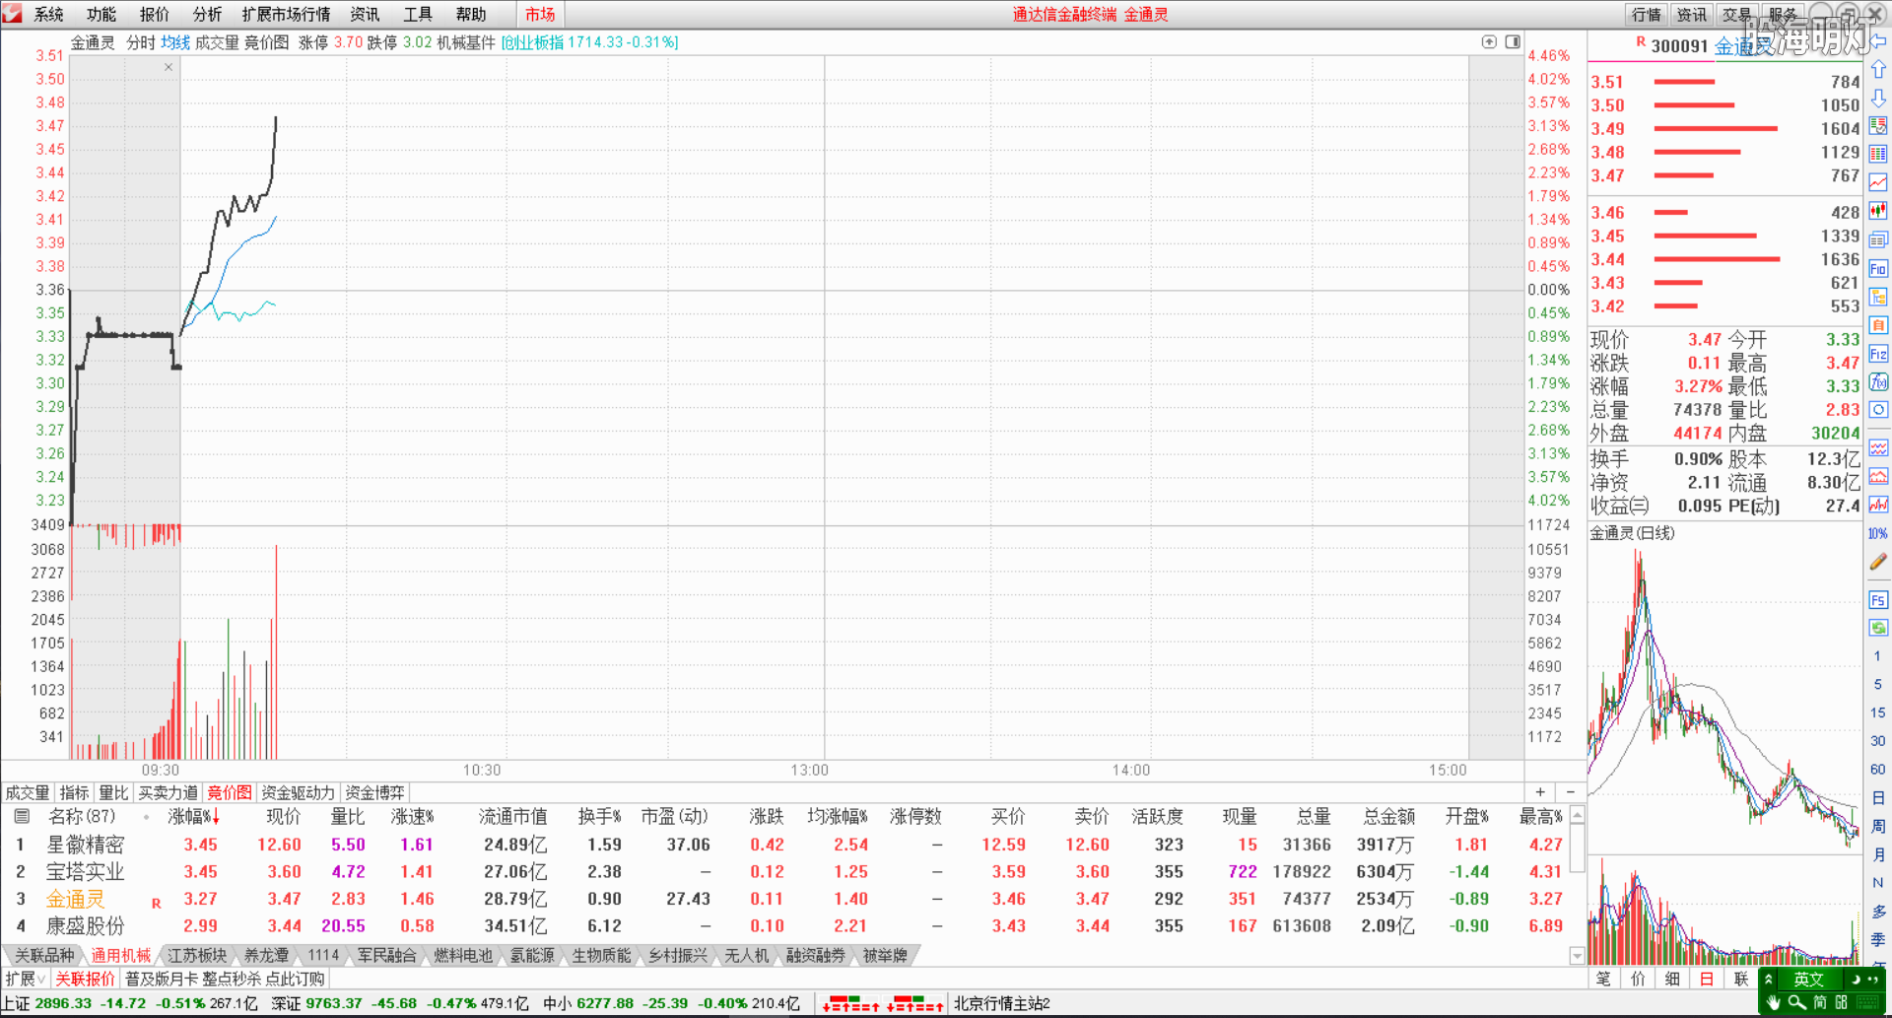Open the line chart icon in right sidebar
Viewport: 1892px width, 1018px height.
tap(1878, 182)
